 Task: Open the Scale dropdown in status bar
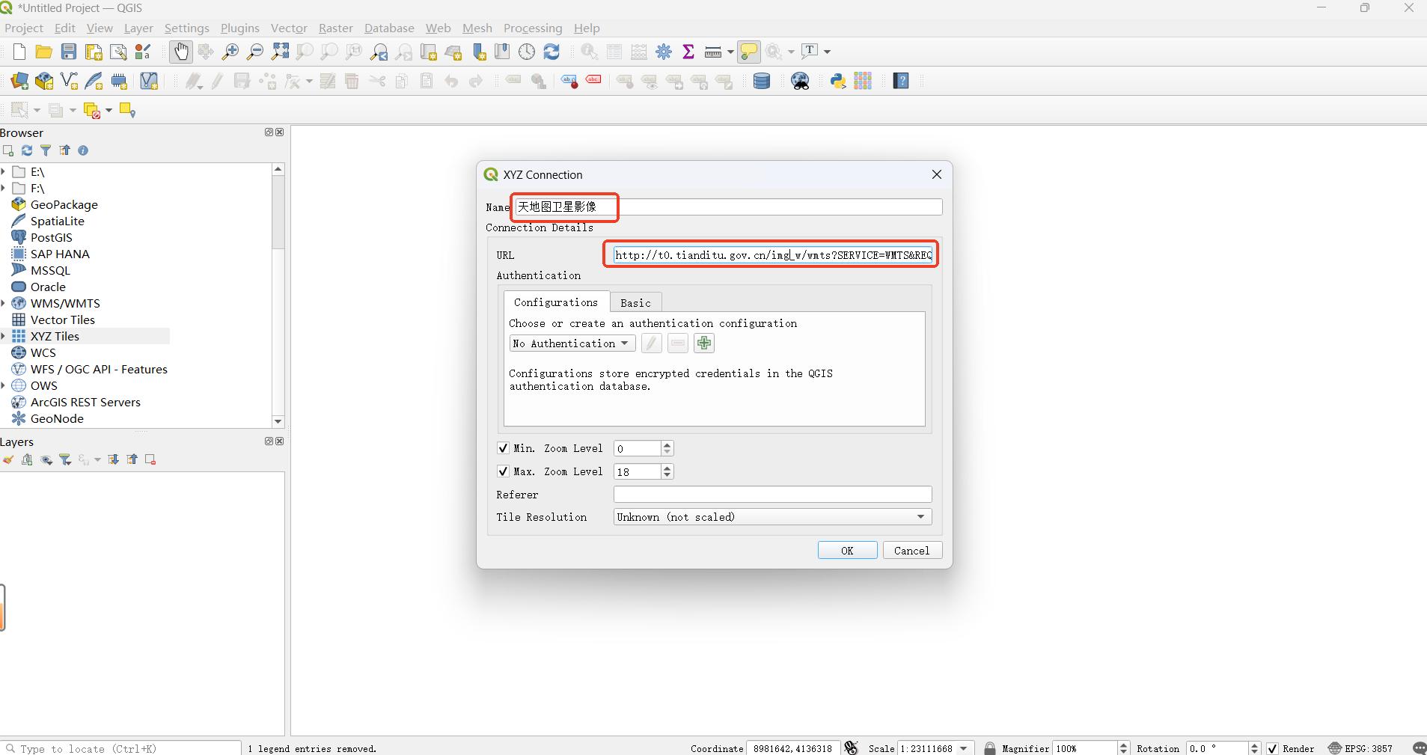pos(964,748)
